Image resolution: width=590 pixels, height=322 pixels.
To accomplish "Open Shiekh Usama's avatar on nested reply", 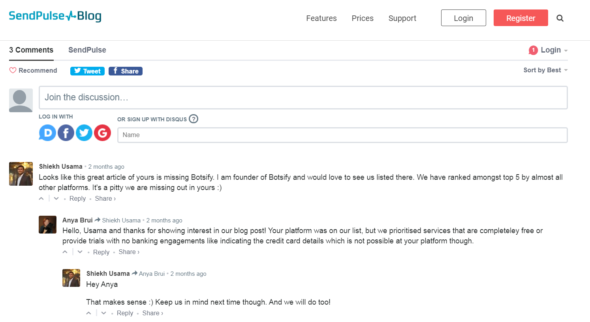I will (71, 278).
